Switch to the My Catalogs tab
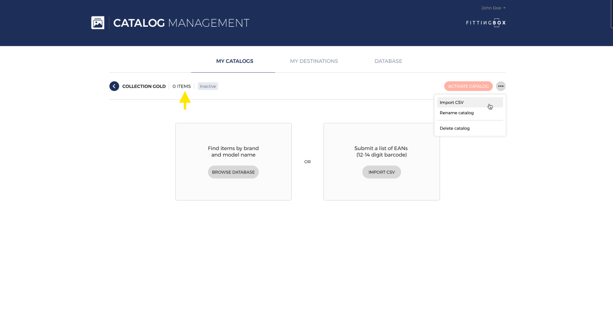Viewport: 613px width, 332px height. [x=234, y=61]
